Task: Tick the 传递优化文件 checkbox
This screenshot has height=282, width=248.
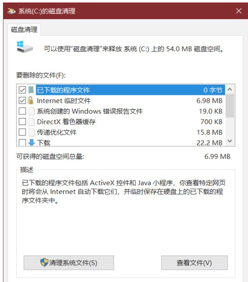Action: pyautogui.click(x=23, y=132)
